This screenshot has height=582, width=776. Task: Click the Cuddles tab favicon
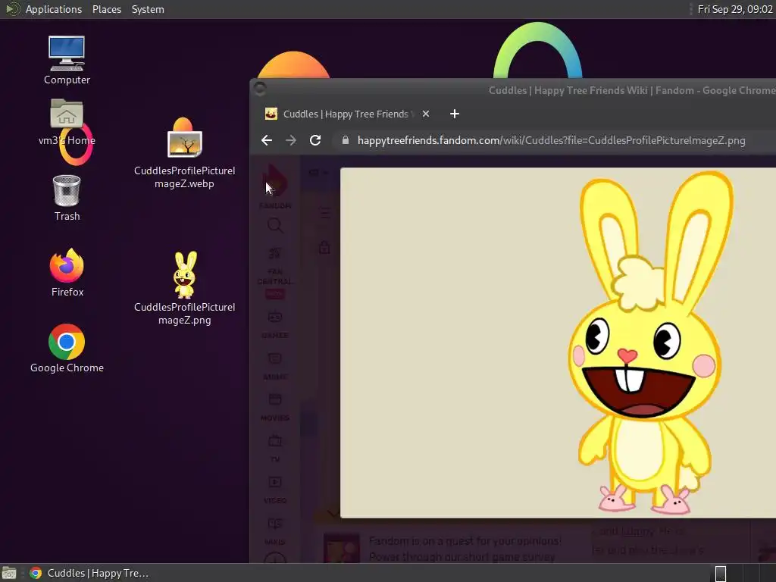pos(271,114)
